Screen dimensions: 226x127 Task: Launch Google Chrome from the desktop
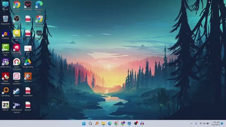click(x=17, y=6)
